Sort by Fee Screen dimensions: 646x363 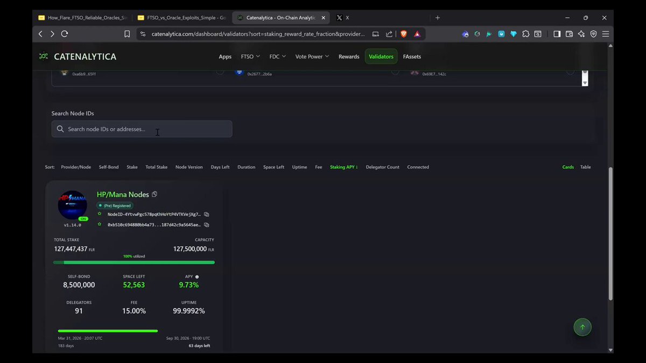[319, 167]
